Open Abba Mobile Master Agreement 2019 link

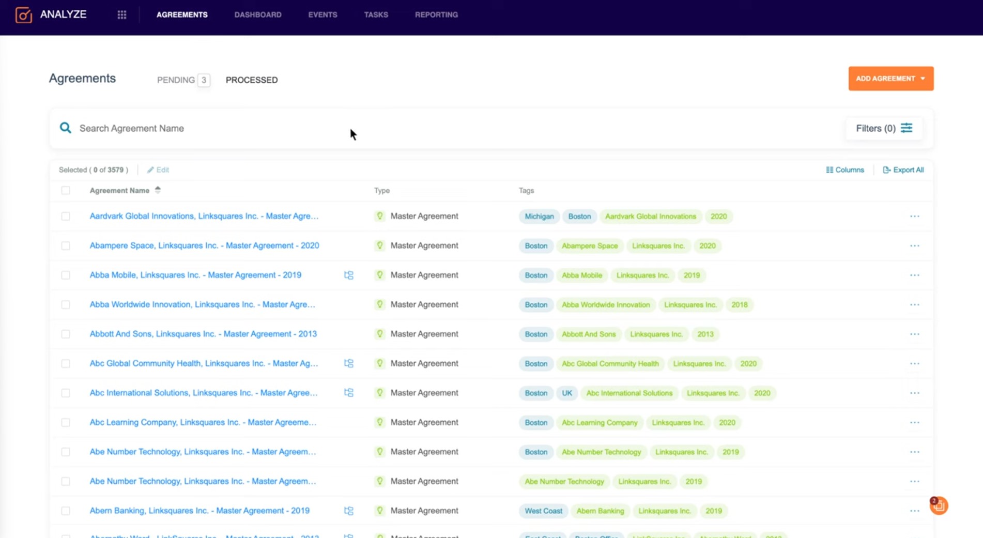195,275
